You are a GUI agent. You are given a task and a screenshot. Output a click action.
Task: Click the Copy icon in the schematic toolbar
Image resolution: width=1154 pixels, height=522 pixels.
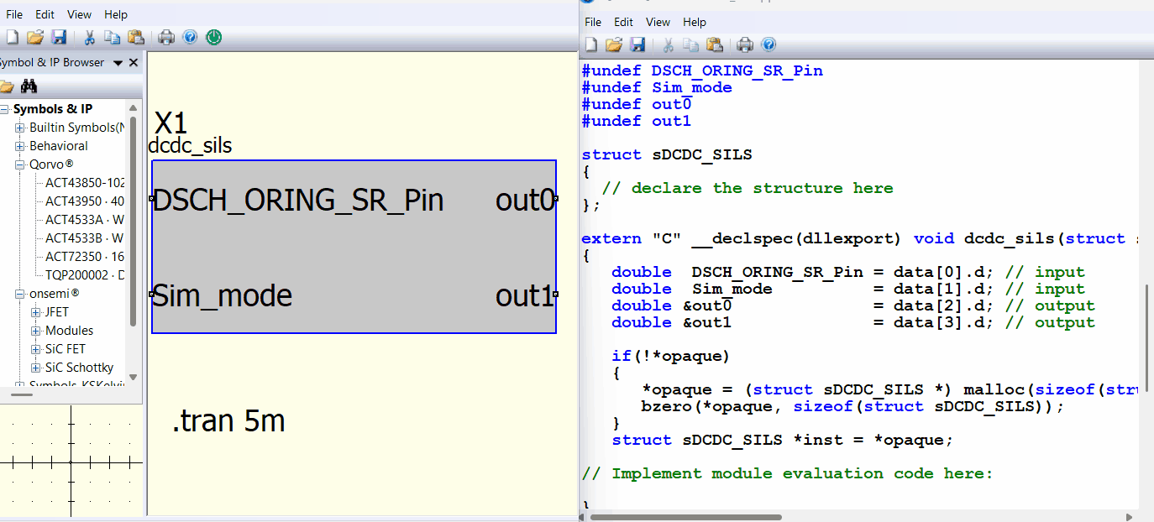tap(112, 37)
